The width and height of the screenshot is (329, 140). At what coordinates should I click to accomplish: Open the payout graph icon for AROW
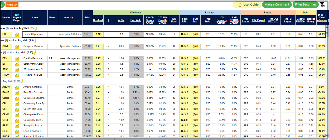click(17, 87)
